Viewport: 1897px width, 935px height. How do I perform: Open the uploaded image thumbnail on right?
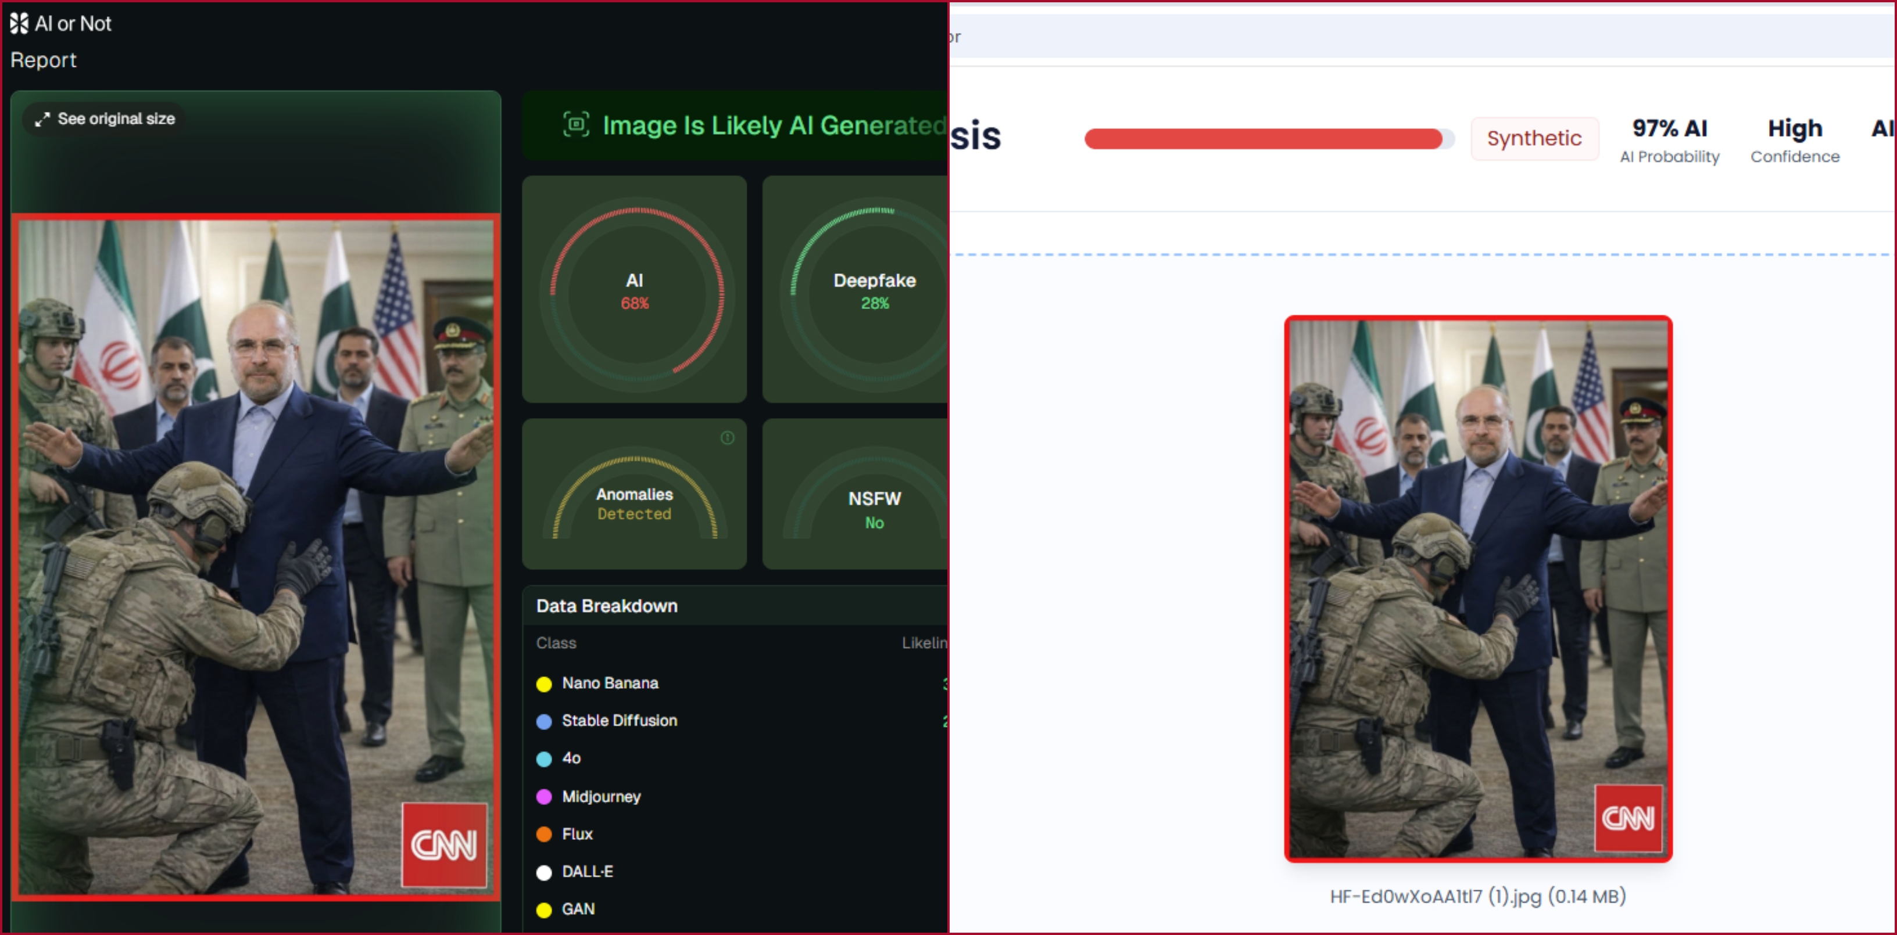(x=1477, y=588)
